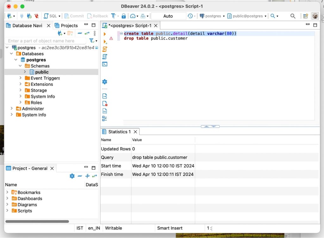324x238 pixels.
Task: Click the horizontal scrollbar in Project panel
Action: coord(37,222)
